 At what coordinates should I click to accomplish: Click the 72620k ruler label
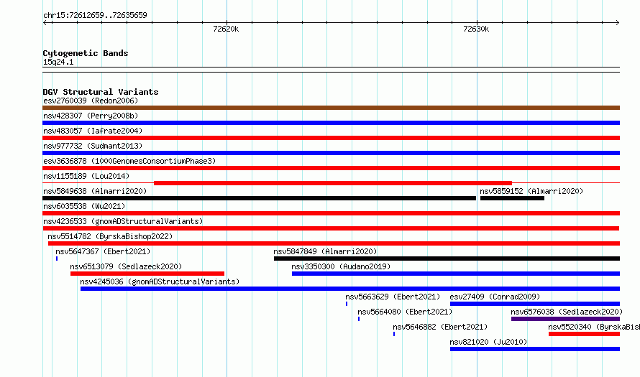click(226, 29)
